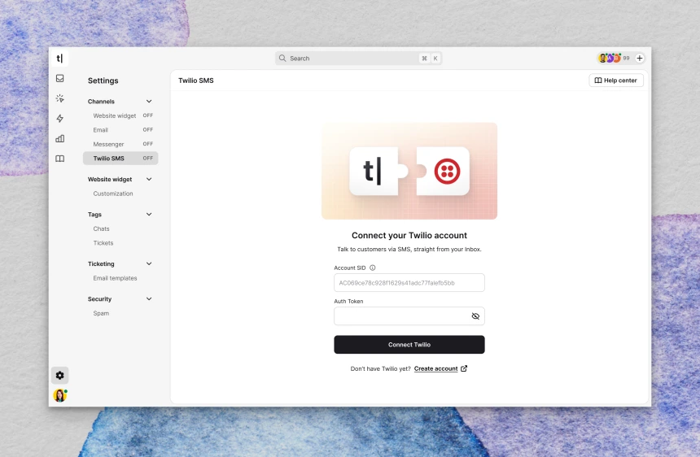Image resolution: width=700 pixels, height=457 pixels.
Task: Click the Ticketing section heading
Action: [x=101, y=264]
